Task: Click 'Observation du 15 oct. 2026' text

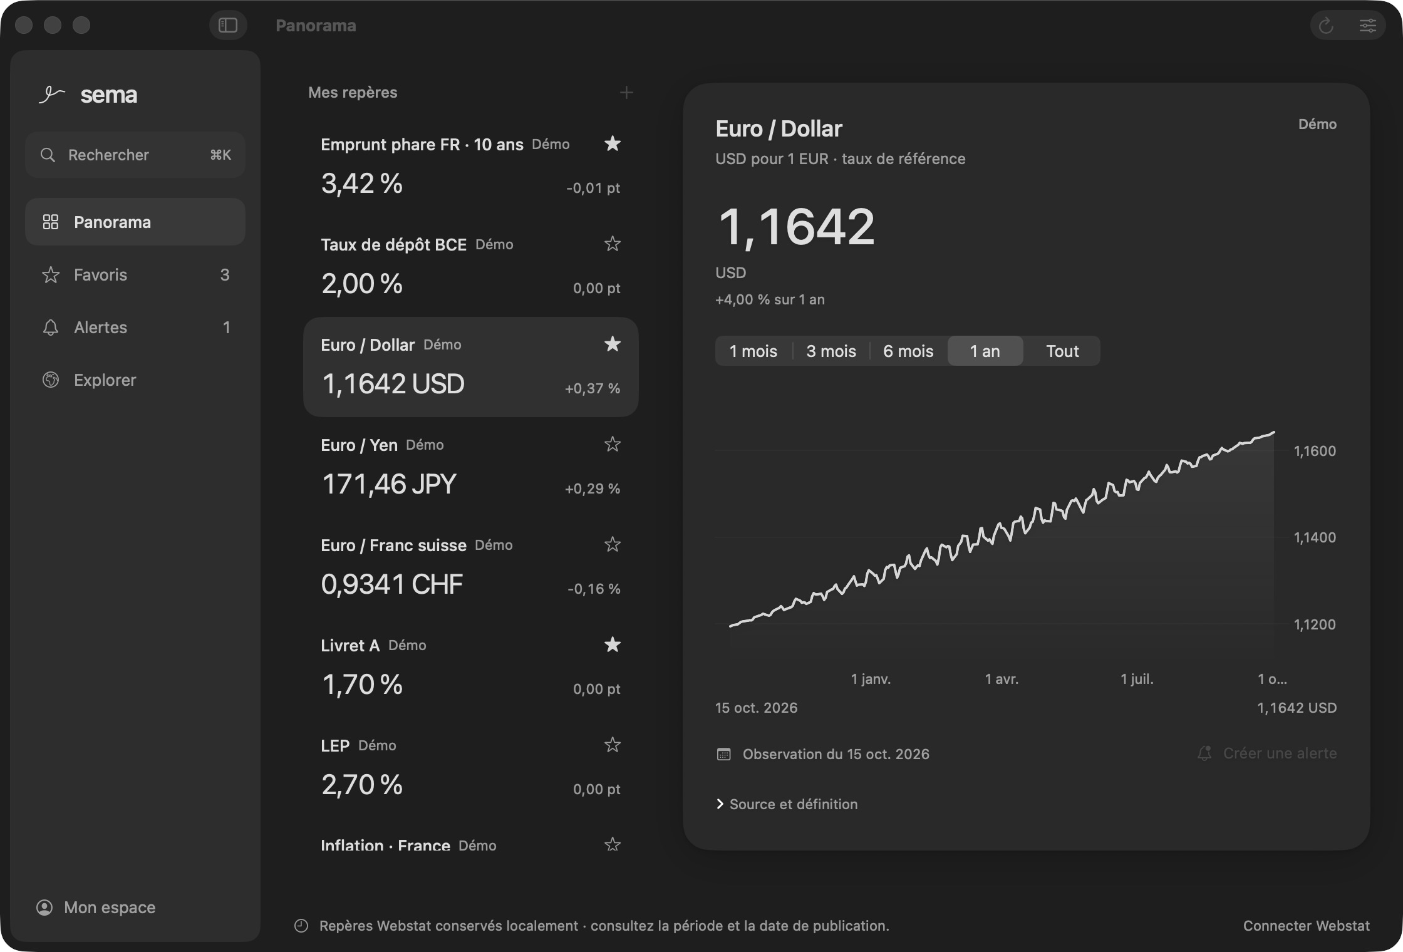Action: (x=836, y=754)
